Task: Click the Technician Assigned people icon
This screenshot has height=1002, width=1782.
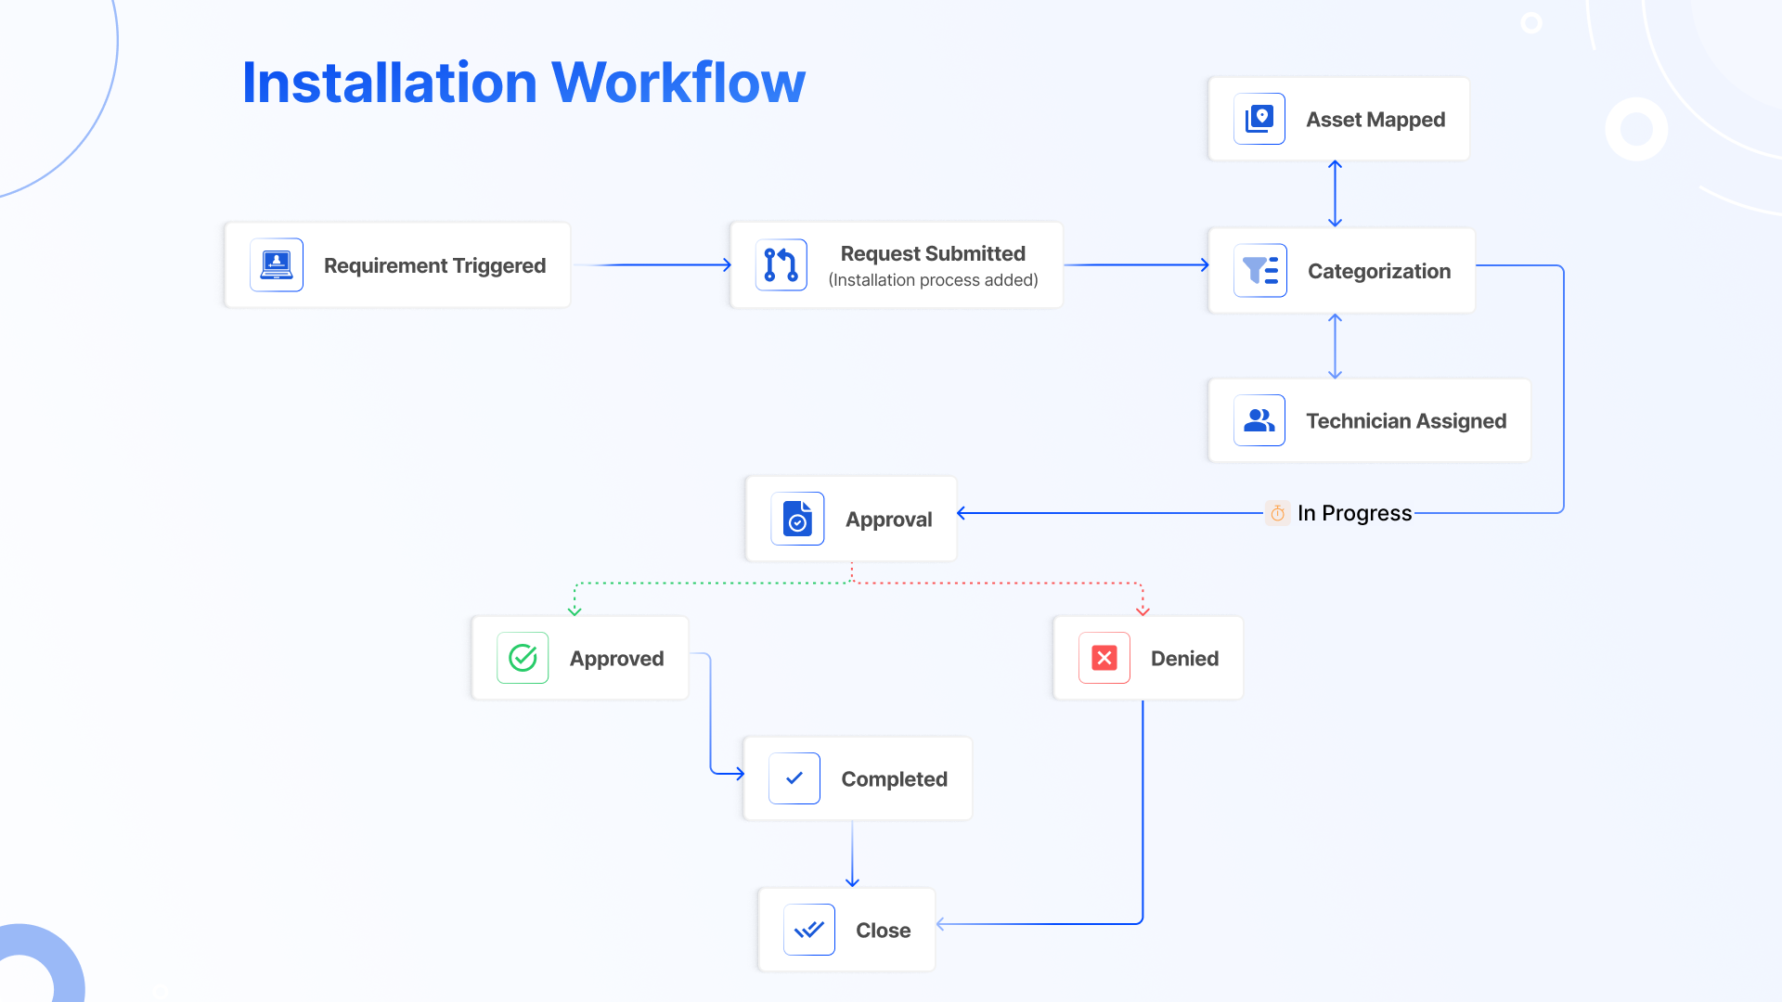Action: (1259, 420)
